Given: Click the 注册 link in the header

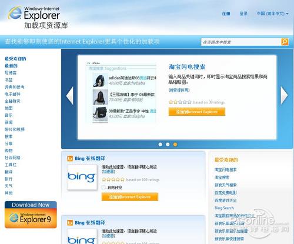Looking at the screenshot, I should (226, 14).
